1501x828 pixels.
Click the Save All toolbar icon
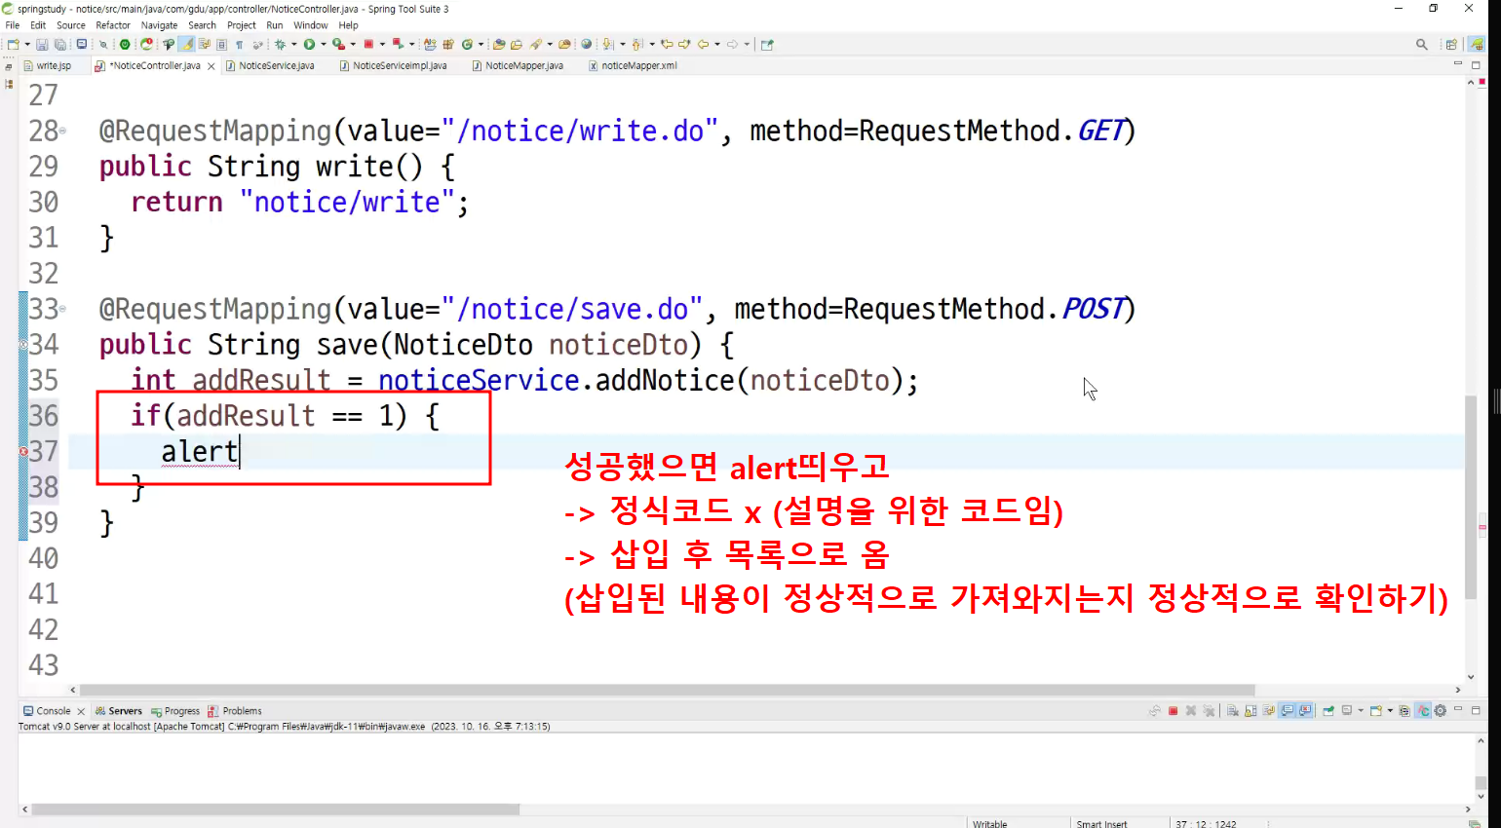[59, 44]
